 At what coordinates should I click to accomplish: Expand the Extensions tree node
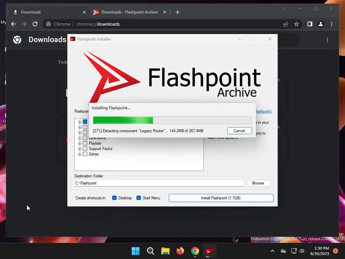pos(80,138)
